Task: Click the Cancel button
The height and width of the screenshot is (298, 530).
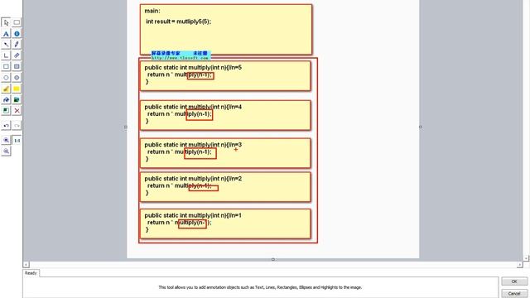Action: [514, 293]
